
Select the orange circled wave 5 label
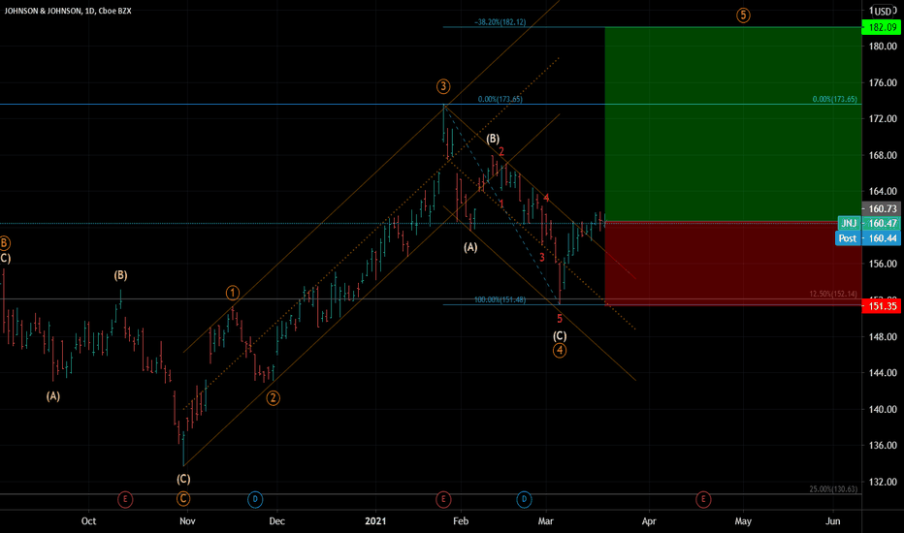pyautogui.click(x=743, y=16)
